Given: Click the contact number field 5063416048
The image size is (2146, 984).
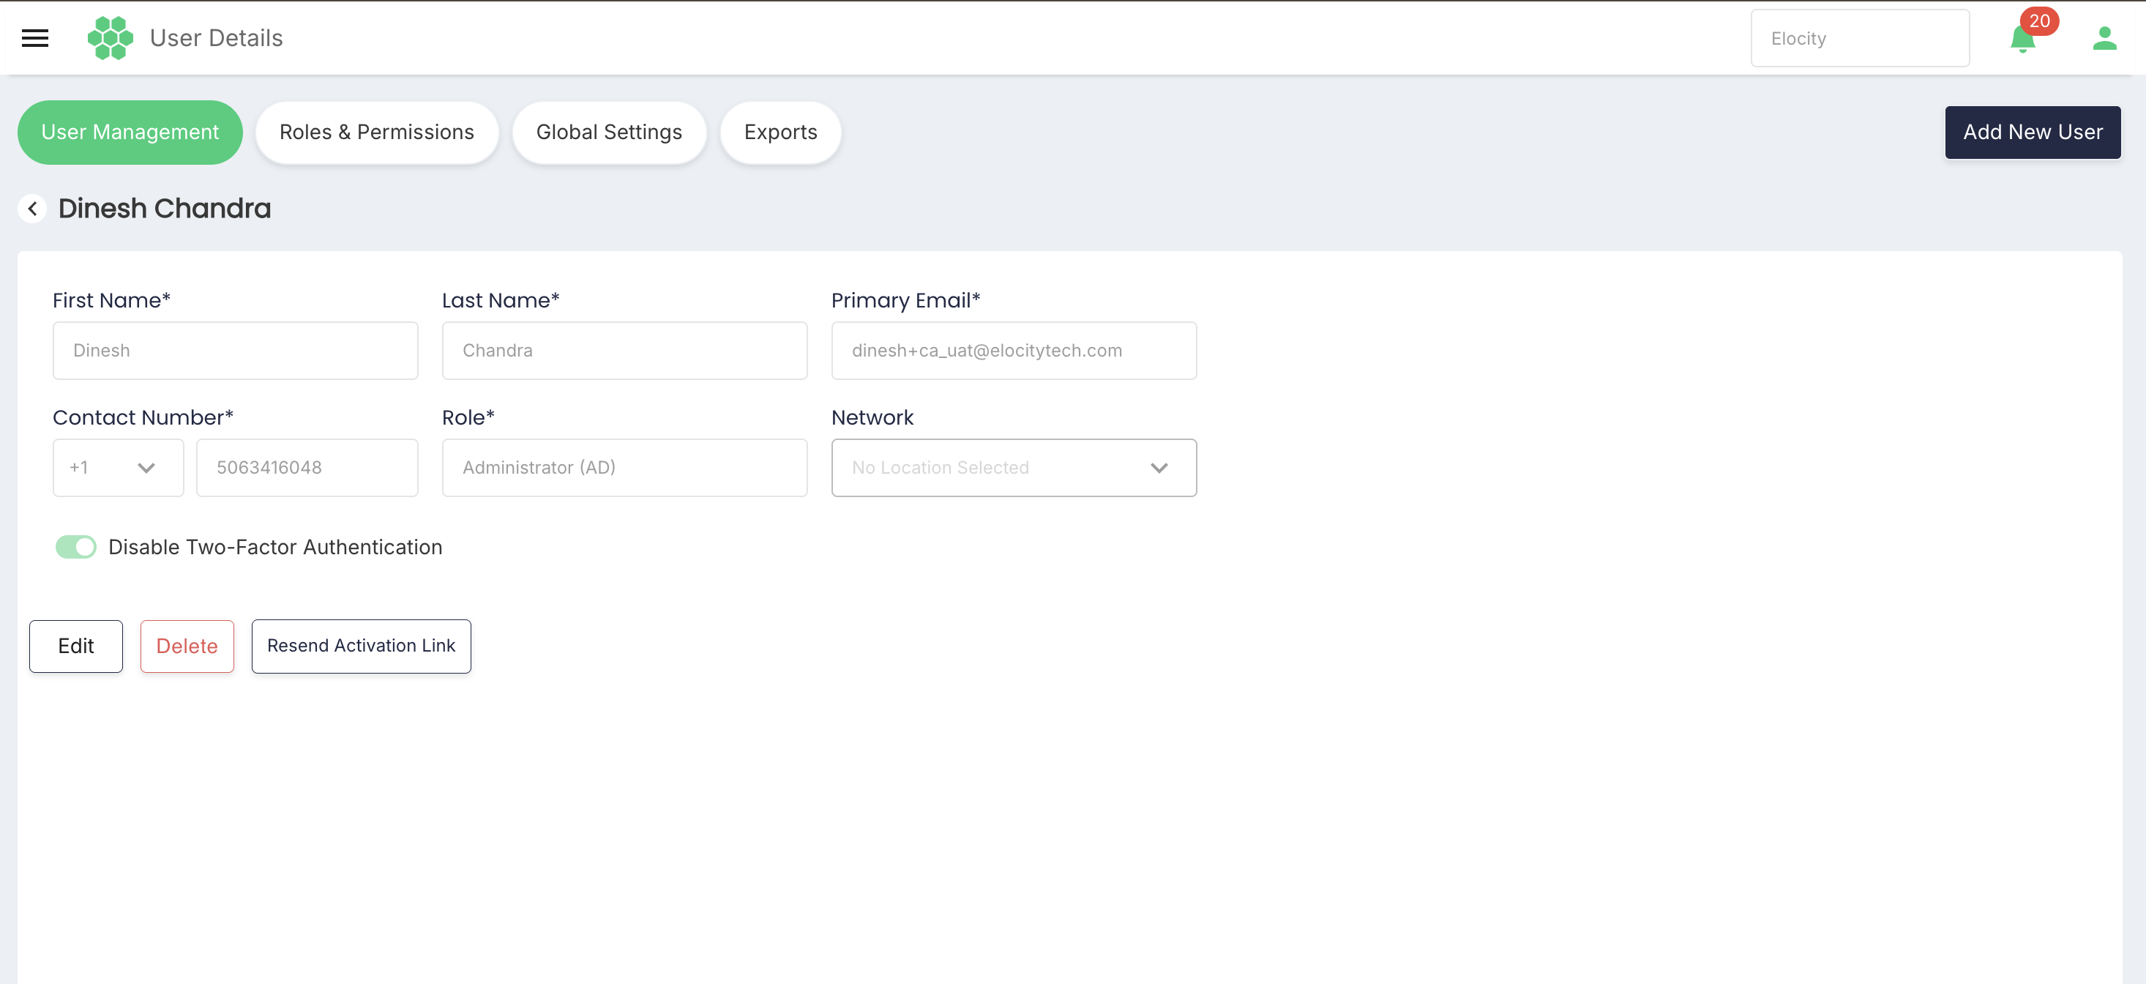Looking at the screenshot, I should 307,467.
